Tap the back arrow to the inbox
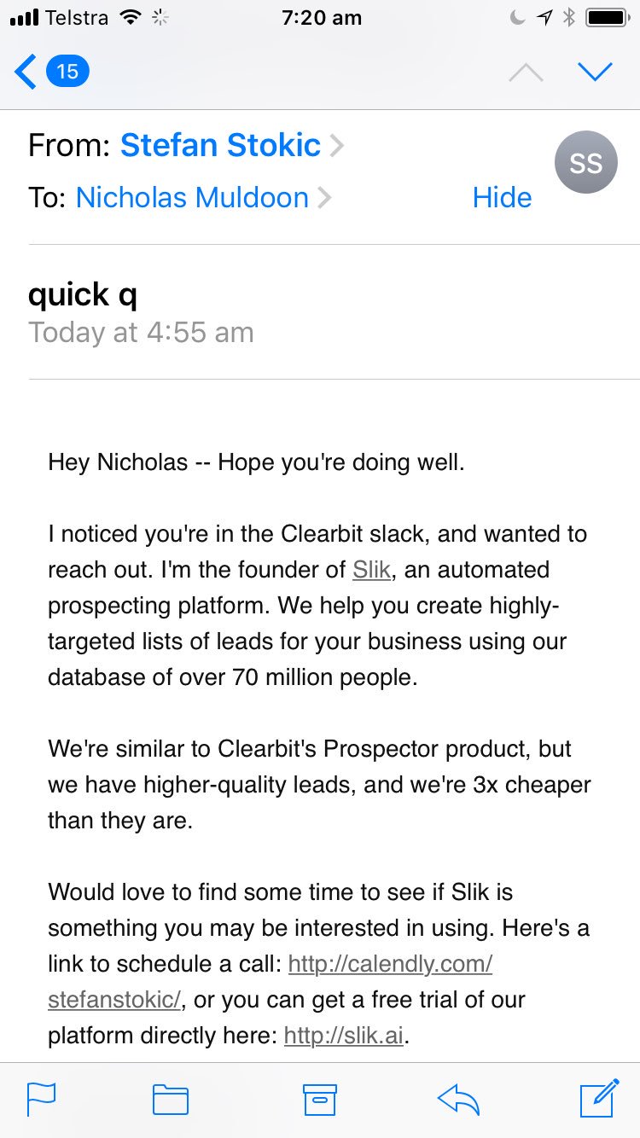The width and height of the screenshot is (640, 1138). coord(26,72)
